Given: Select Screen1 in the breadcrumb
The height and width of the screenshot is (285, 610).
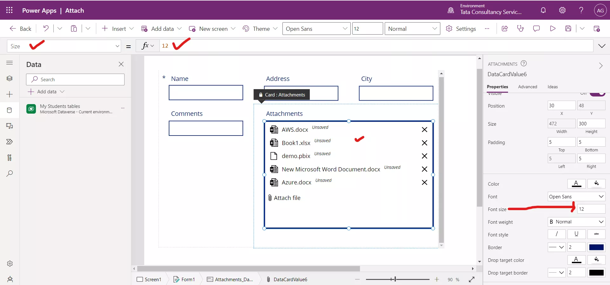Looking at the screenshot, I should pyautogui.click(x=149, y=279).
